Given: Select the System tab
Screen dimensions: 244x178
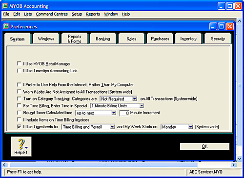Looking at the screenshot, I should tap(18, 39).
